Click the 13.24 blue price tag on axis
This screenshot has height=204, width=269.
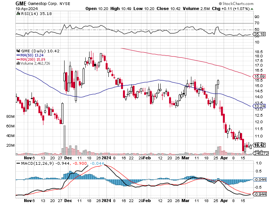click(x=259, y=106)
